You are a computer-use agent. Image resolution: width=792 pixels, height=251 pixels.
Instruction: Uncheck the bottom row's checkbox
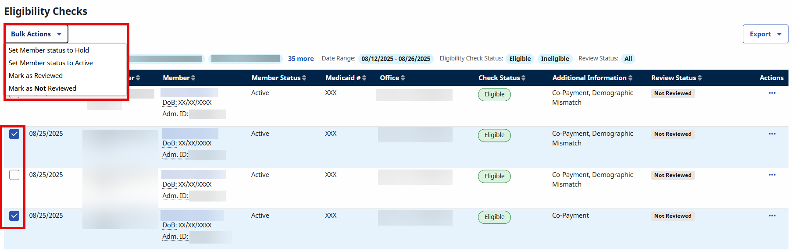pos(14,216)
